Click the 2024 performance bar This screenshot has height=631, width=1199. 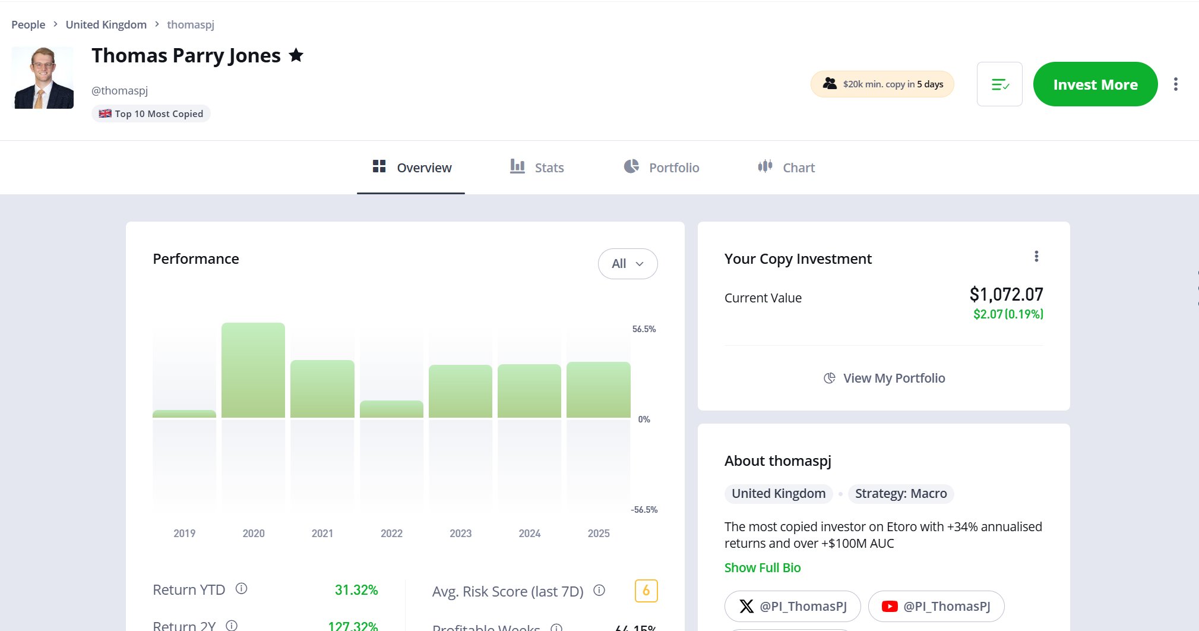(529, 391)
